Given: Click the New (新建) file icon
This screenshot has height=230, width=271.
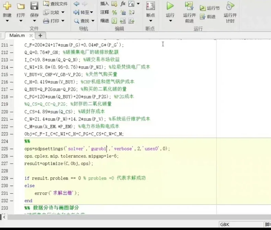Looking at the screenshot, I should [7, 6].
